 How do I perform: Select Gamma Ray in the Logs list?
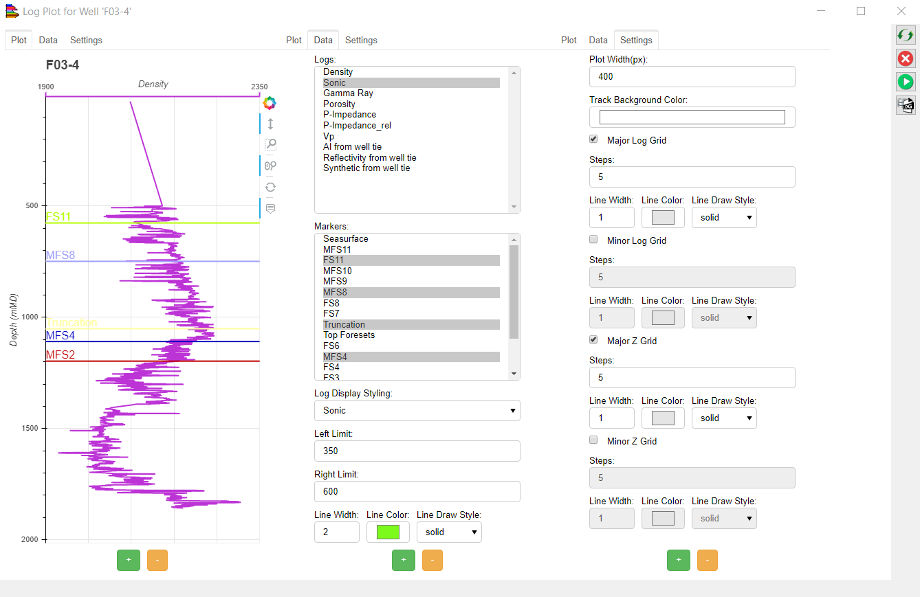click(348, 93)
